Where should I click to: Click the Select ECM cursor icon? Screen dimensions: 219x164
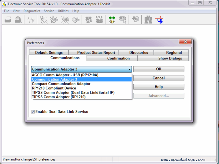pos(123,19)
